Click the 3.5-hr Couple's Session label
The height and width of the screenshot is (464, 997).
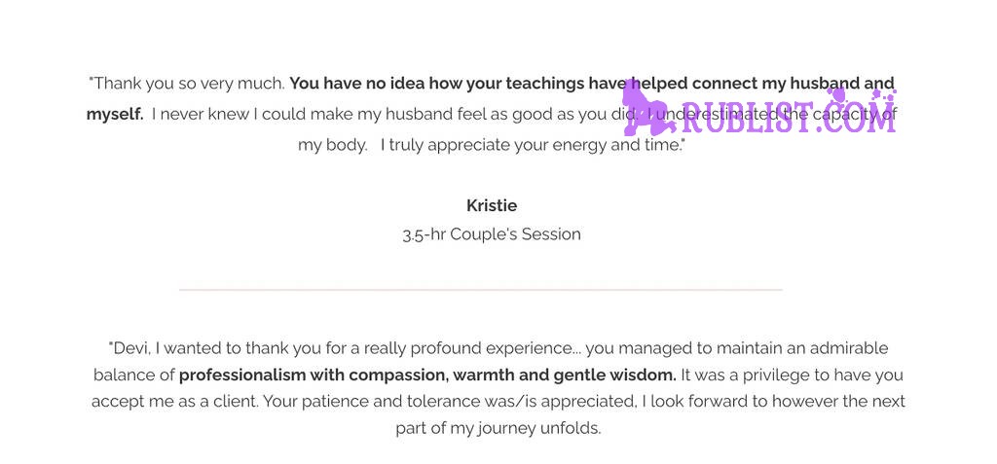pos(492,233)
